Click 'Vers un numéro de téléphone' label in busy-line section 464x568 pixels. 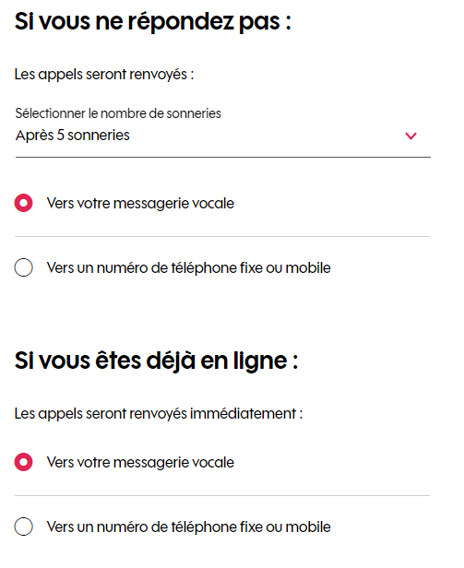(x=188, y=527)
